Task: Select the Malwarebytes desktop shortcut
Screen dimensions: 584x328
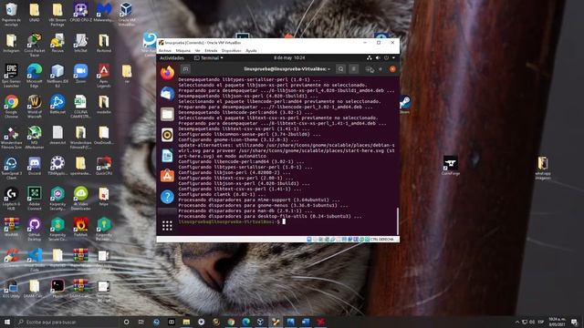Action: pos(104,13)
